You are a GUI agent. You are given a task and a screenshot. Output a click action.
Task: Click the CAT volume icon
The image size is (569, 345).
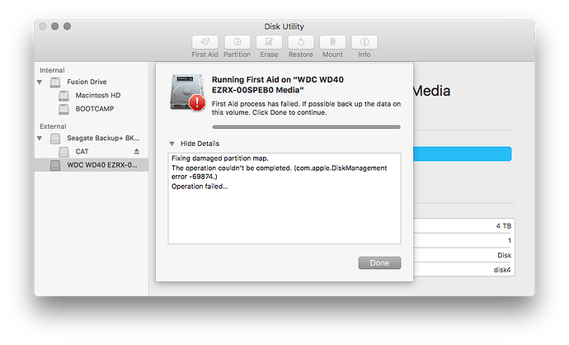click(x=63, y=151)
